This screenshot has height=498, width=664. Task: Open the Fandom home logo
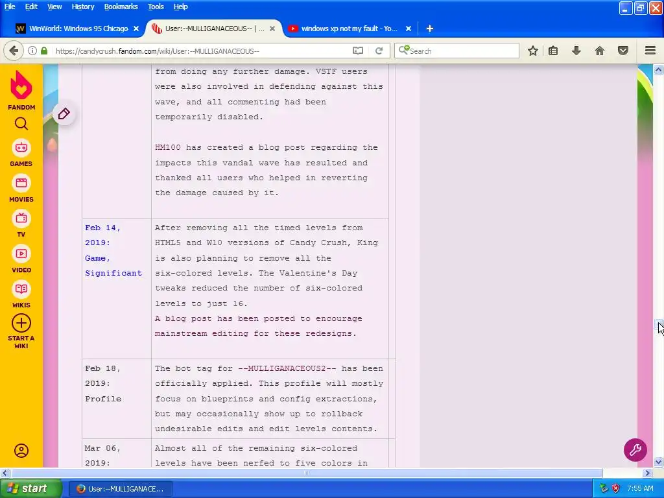click(x=21, y=89)
